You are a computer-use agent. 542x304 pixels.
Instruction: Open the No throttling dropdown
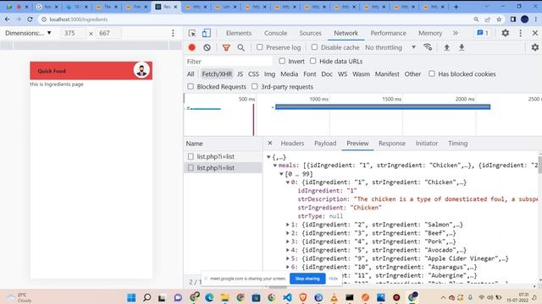(390, 47)
